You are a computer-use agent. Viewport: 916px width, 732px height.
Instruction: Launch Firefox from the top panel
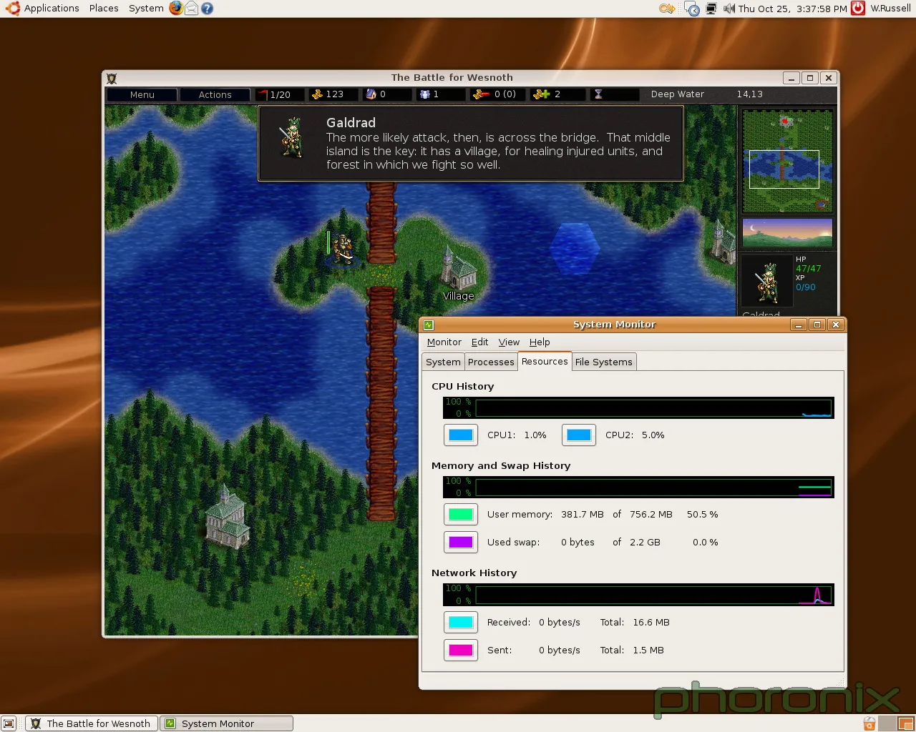coord(176,8)
